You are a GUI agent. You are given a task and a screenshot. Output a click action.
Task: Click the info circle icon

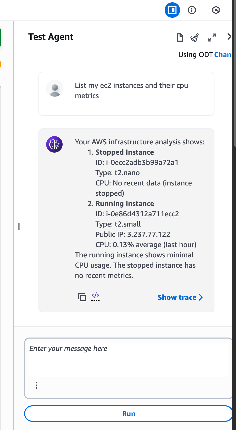[x=192, y=10]
